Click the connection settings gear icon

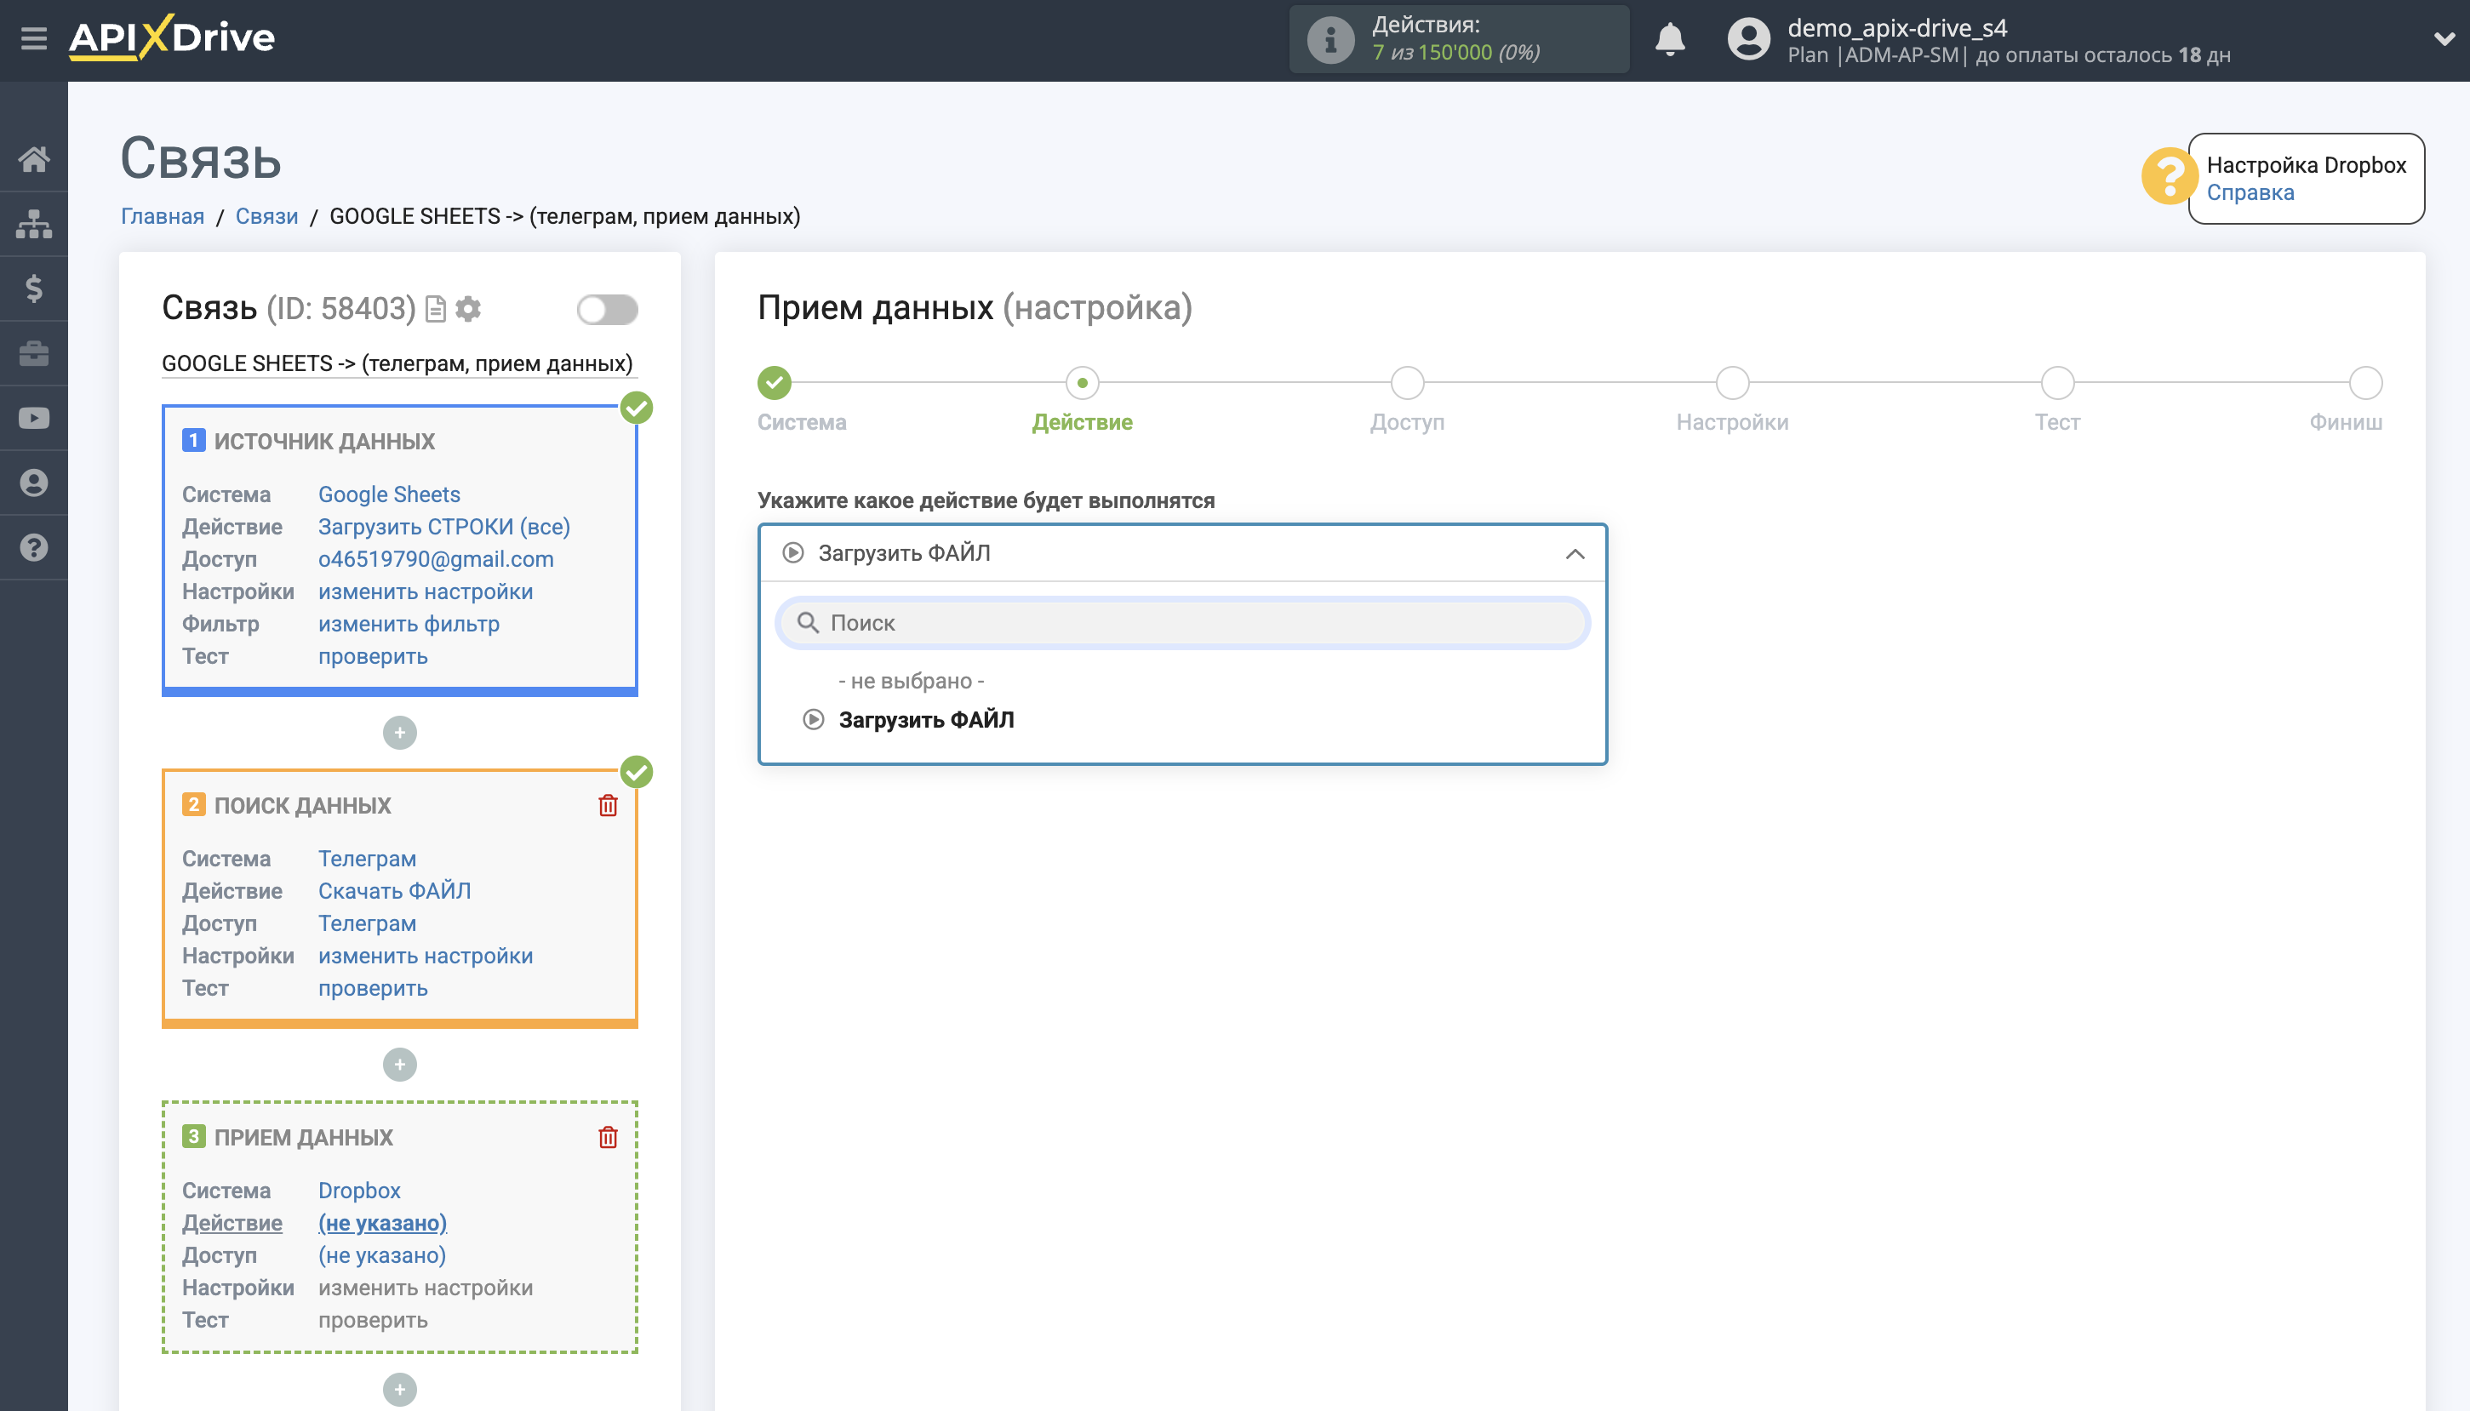coord(469,309)
